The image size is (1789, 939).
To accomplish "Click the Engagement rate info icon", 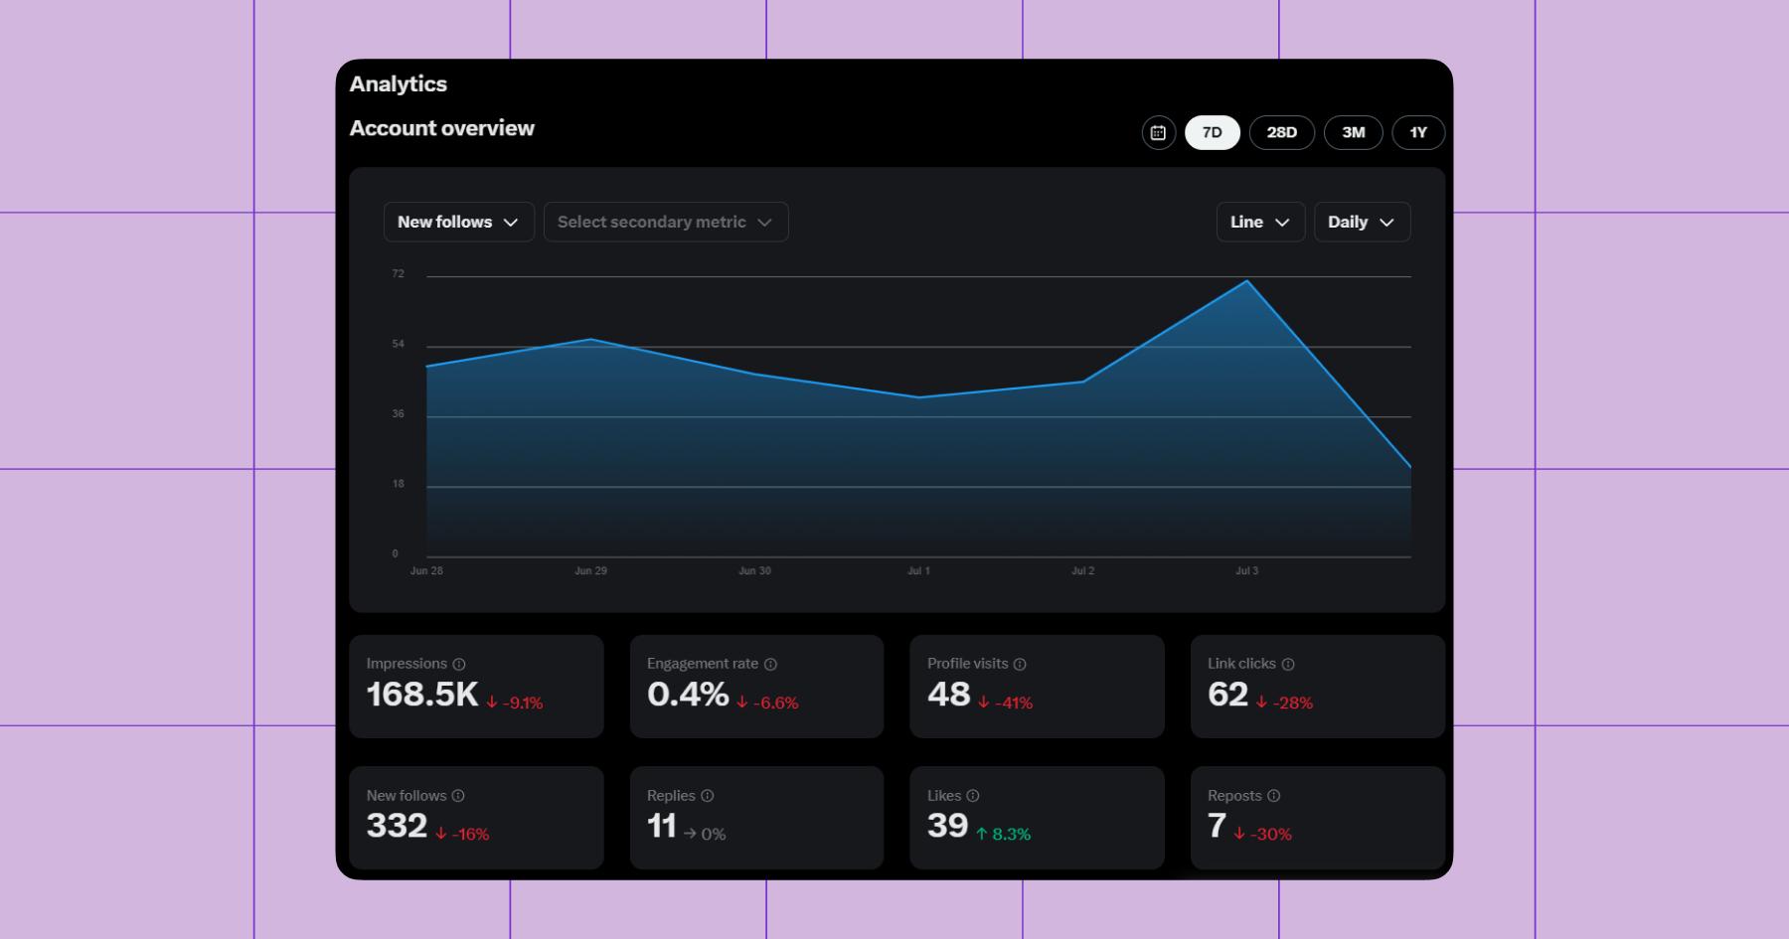I will (x=770, y=664).
